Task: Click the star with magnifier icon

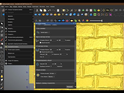Action: click(79, 21)
